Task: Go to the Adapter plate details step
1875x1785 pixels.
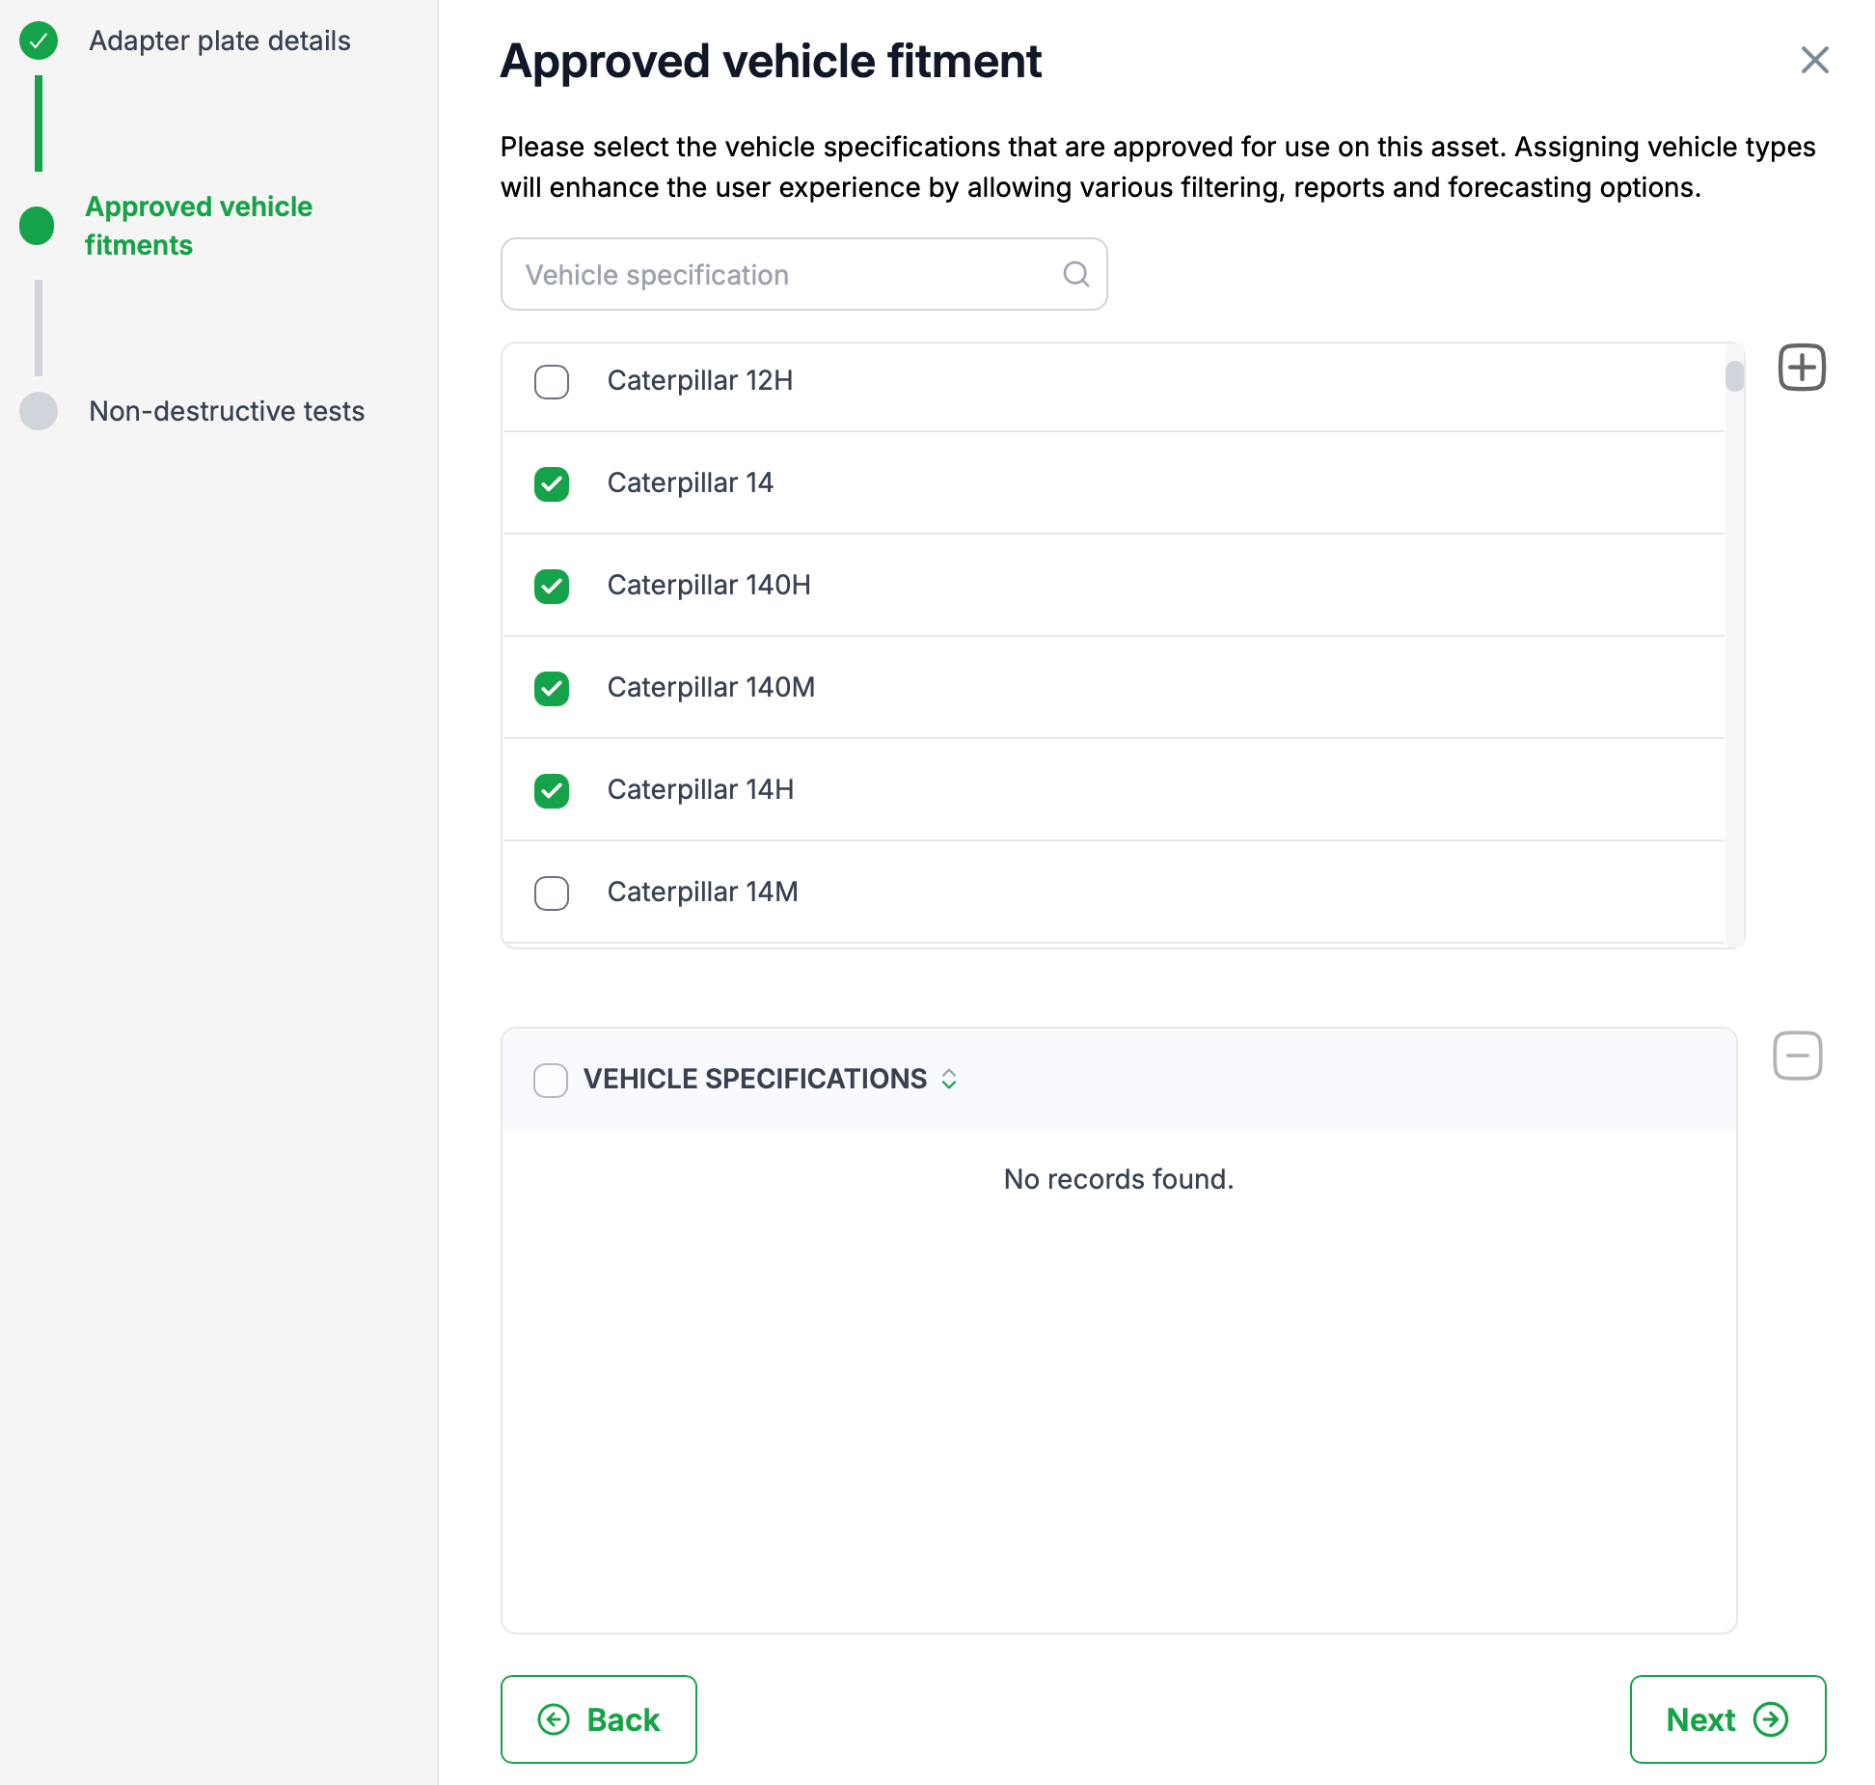Action: pos(220,41)
